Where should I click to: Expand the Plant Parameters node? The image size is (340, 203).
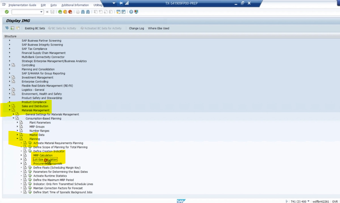(17, 122)
